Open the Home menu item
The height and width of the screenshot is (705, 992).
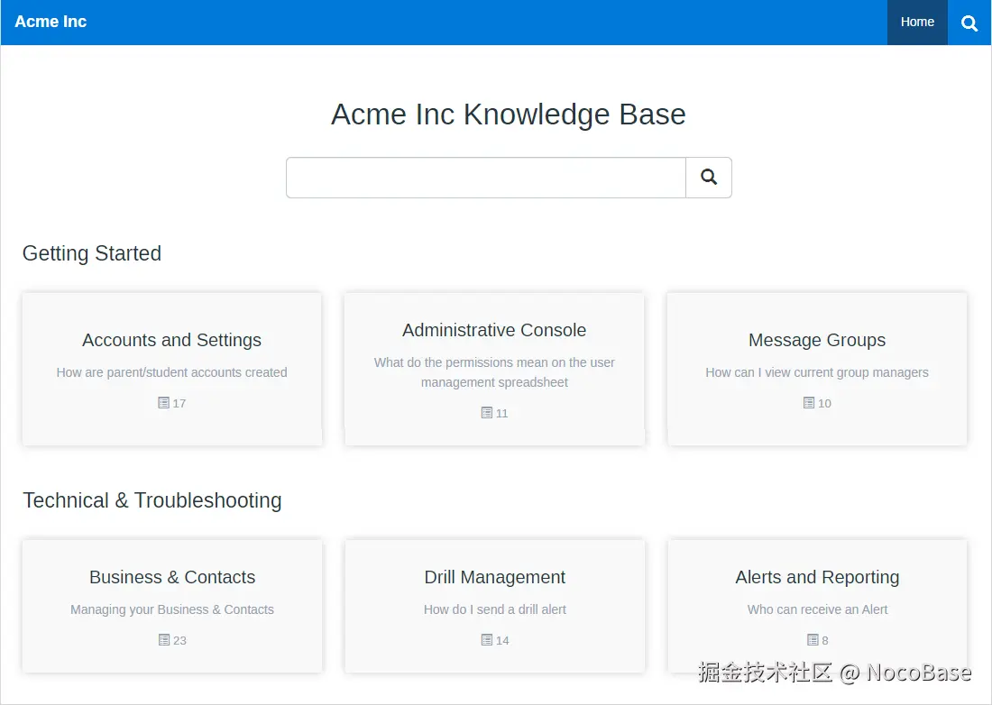click(917, 23)
